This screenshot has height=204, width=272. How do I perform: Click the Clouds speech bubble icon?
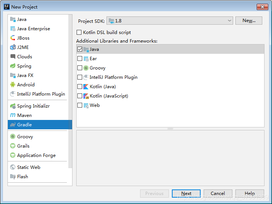(13, 56)
